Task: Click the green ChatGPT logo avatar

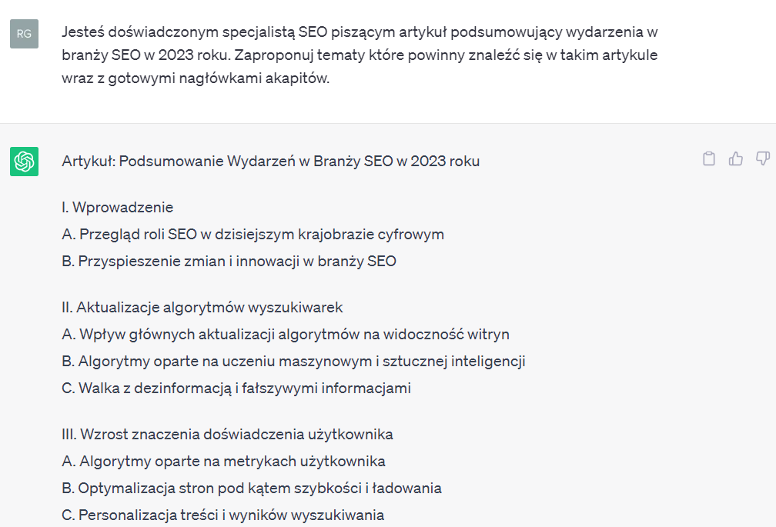Action: 24,162
